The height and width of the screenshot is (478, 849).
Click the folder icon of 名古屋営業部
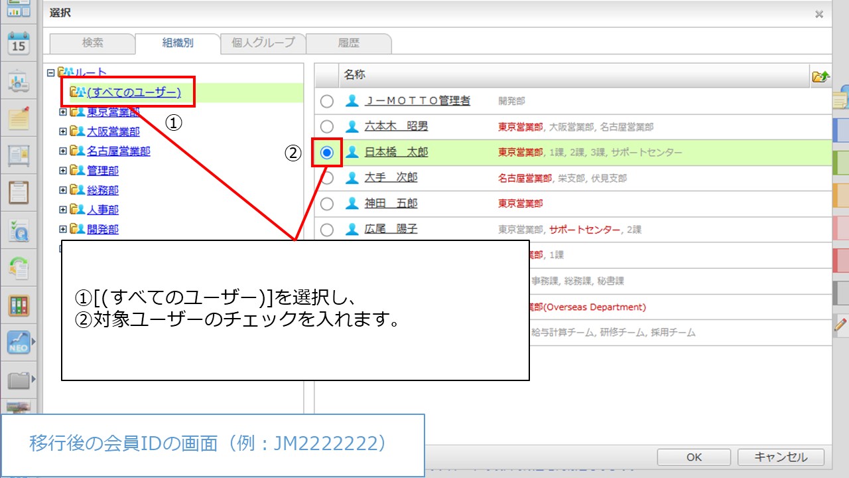pyautogui.click(x=78, y=151)
